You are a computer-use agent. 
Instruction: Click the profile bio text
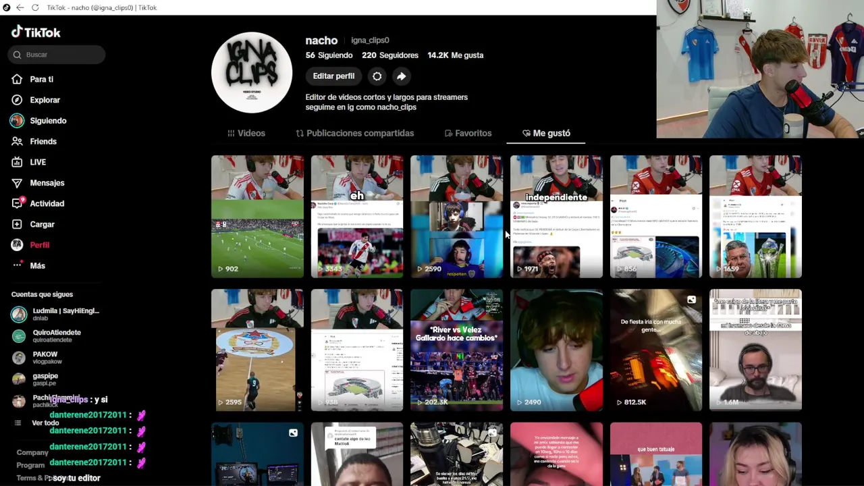(x=386, y=102)
